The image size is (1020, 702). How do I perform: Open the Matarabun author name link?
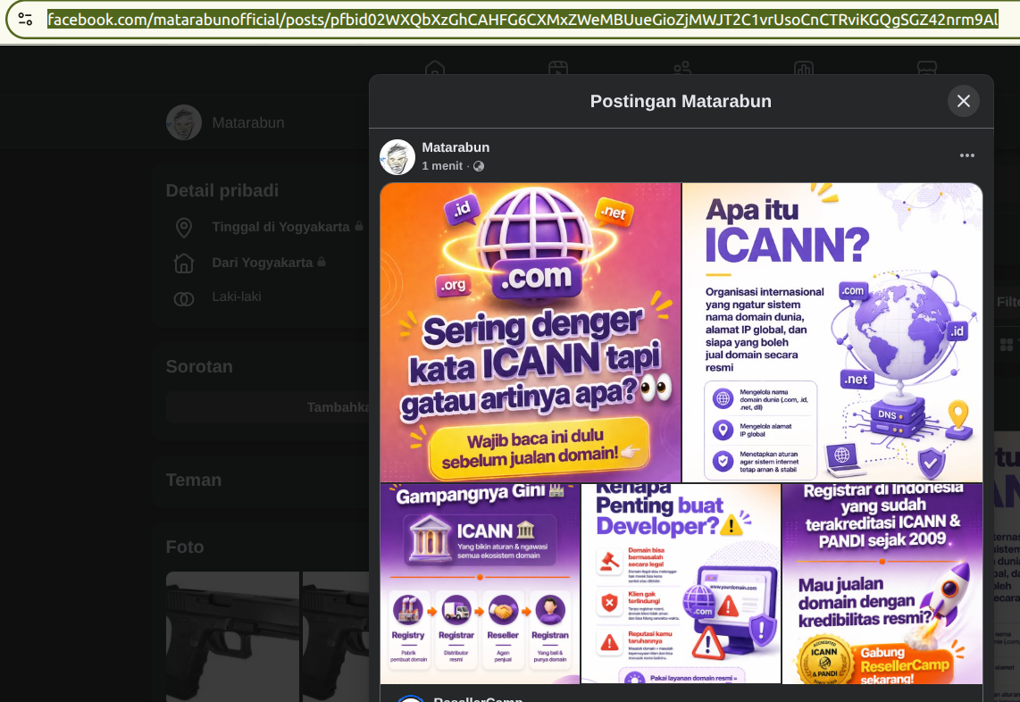[x=456, y=147]
